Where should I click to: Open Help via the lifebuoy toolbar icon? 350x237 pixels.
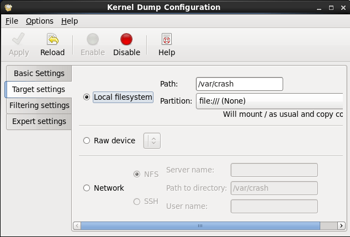coord(166,40)
